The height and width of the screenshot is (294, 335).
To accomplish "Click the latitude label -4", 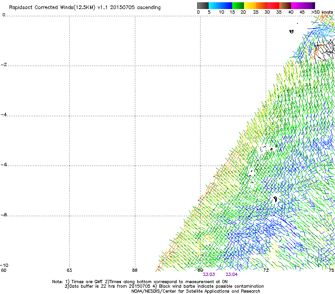I will [x=4, y=114].
